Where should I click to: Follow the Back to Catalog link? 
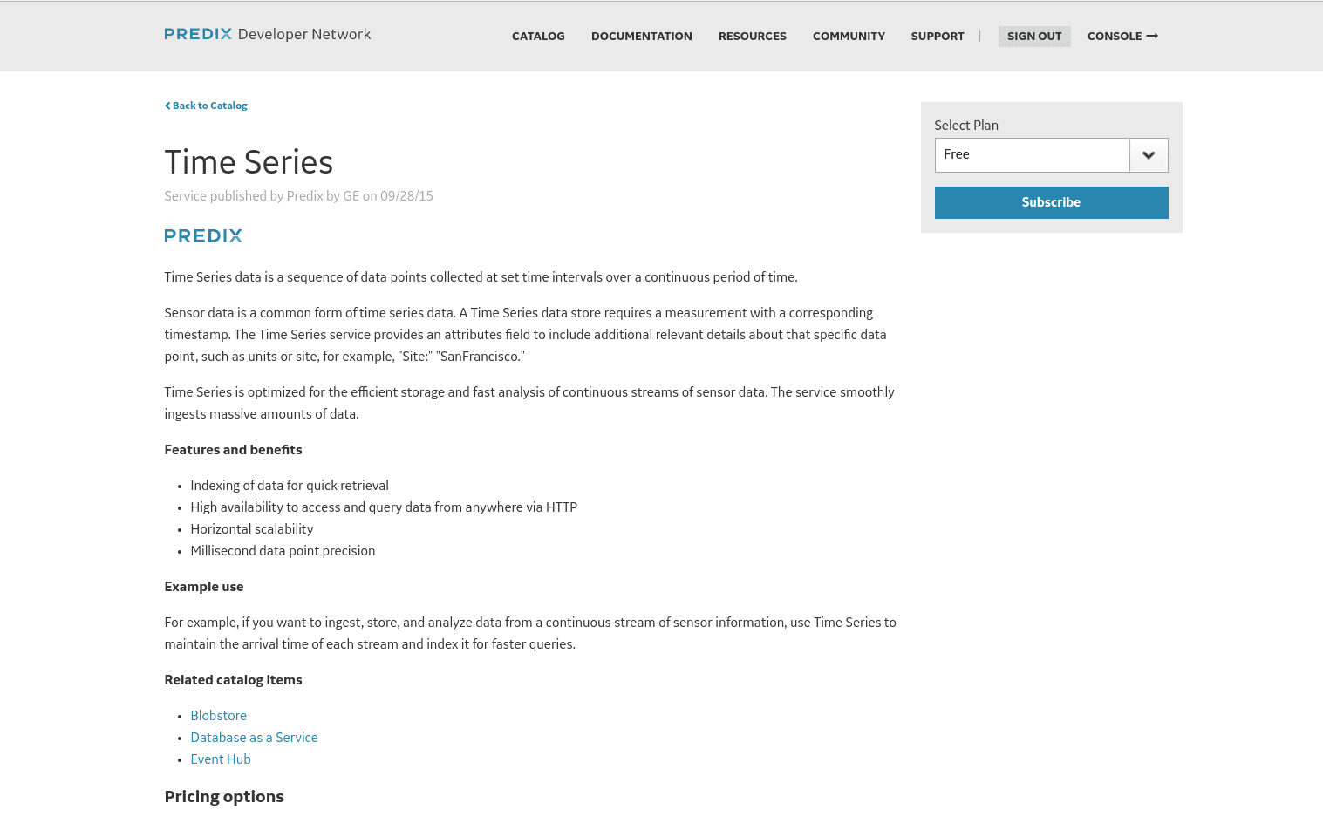(209, 106)
